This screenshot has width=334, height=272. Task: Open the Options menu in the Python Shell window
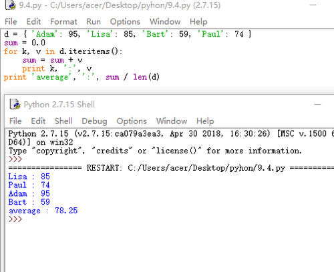[132, 121]
